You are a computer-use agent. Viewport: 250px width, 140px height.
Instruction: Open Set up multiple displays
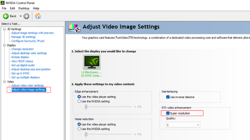coord(25,78)
